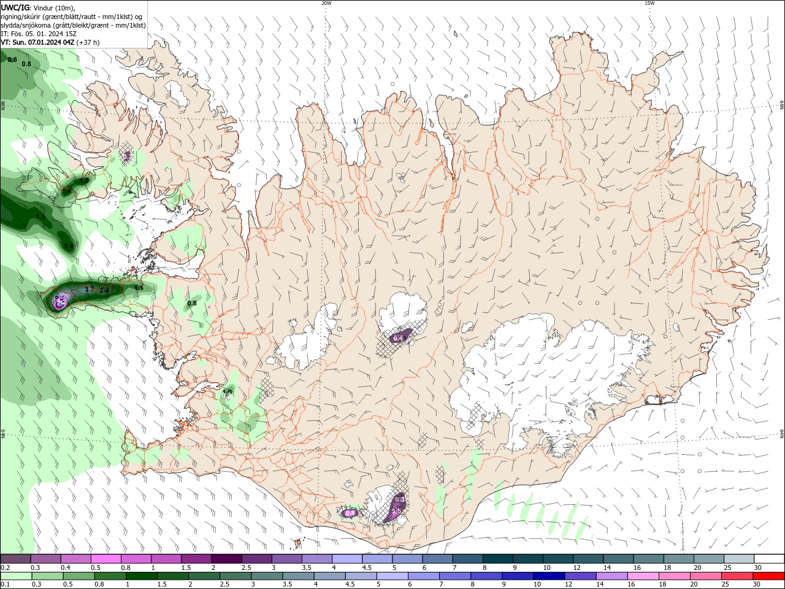Select the bright pink upper swatch starting at 0.5
This screenshot has height=589, width=785.
[105, 559]
